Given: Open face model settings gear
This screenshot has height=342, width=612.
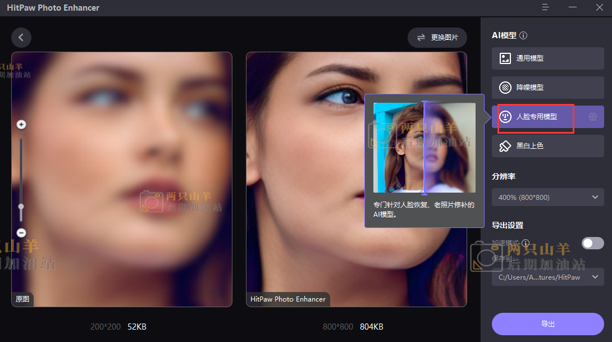Looking at the screenshot, I should click(x=592, y=117).
